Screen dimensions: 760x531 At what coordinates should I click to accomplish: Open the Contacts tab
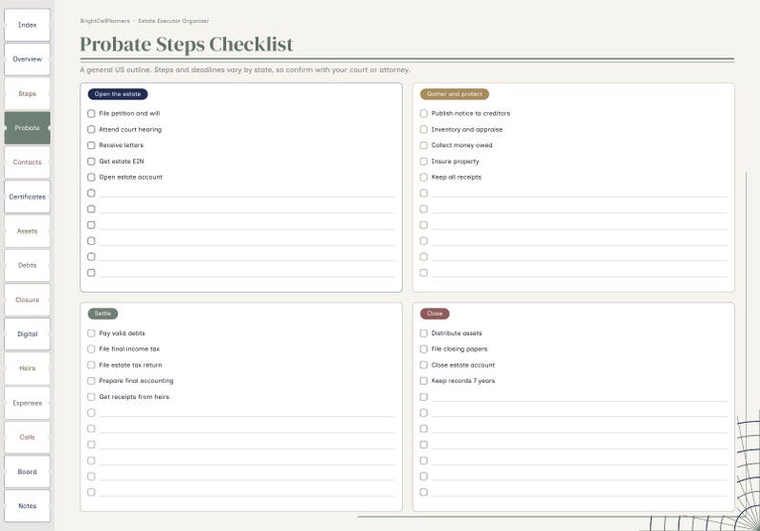point(27,163)
